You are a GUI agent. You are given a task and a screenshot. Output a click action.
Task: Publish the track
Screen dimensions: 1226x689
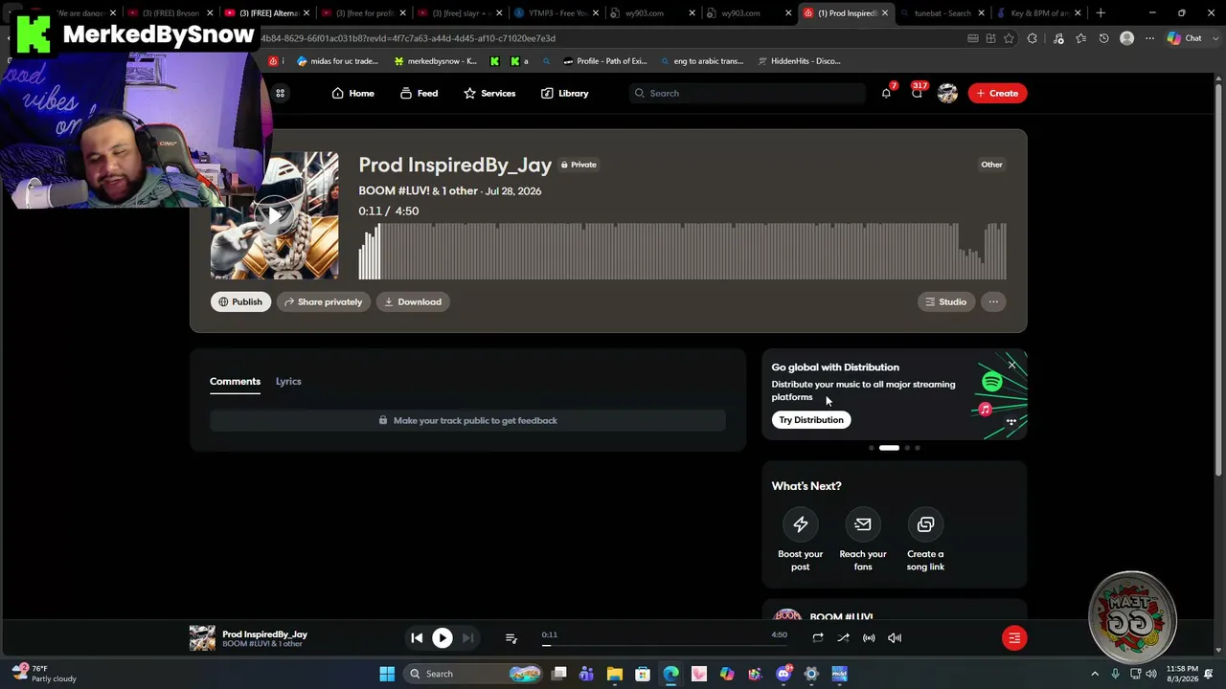tap(240, 301)
